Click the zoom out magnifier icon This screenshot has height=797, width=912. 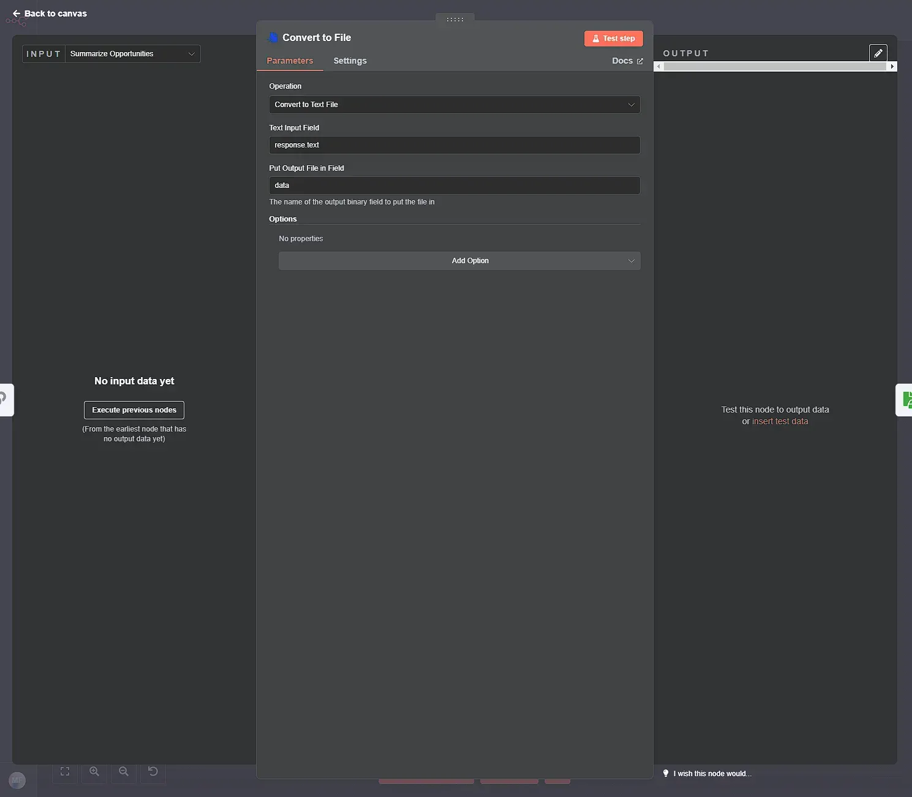pyautogui.click(x=124, y=771)
